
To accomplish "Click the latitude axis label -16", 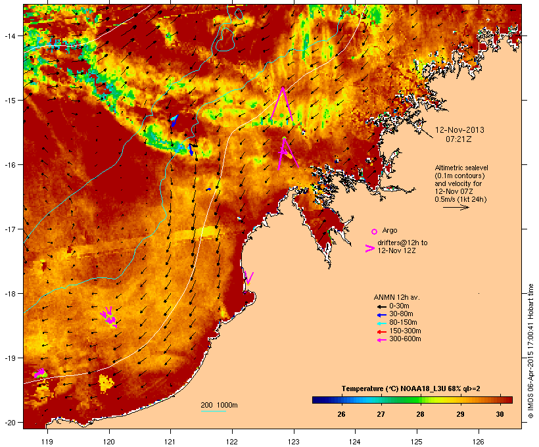I will (10, 165).
